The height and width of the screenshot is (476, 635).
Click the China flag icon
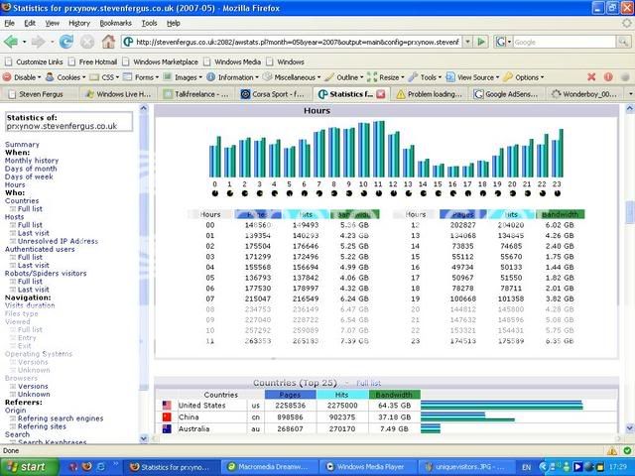pos(168,418)
